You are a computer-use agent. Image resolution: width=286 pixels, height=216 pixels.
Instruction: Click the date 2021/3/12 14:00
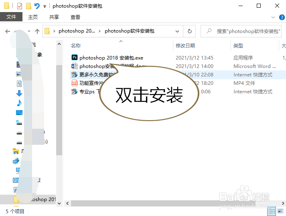tap(195, 66)
